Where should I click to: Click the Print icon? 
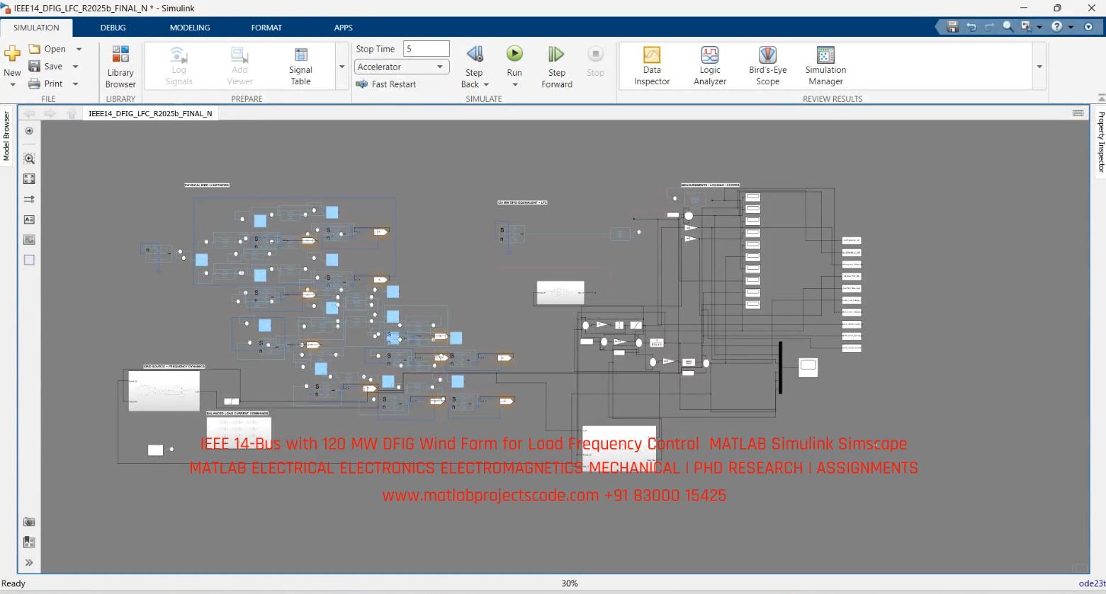[34, 84]
